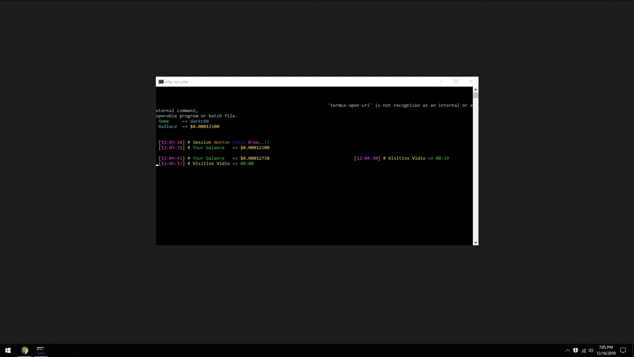Click the countdown value '00:00'

[247, 164]
